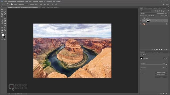Select the Healing Brush tool
Image resolution: width=170 pixels, height=95 pixels.
(x=2, y=16)
